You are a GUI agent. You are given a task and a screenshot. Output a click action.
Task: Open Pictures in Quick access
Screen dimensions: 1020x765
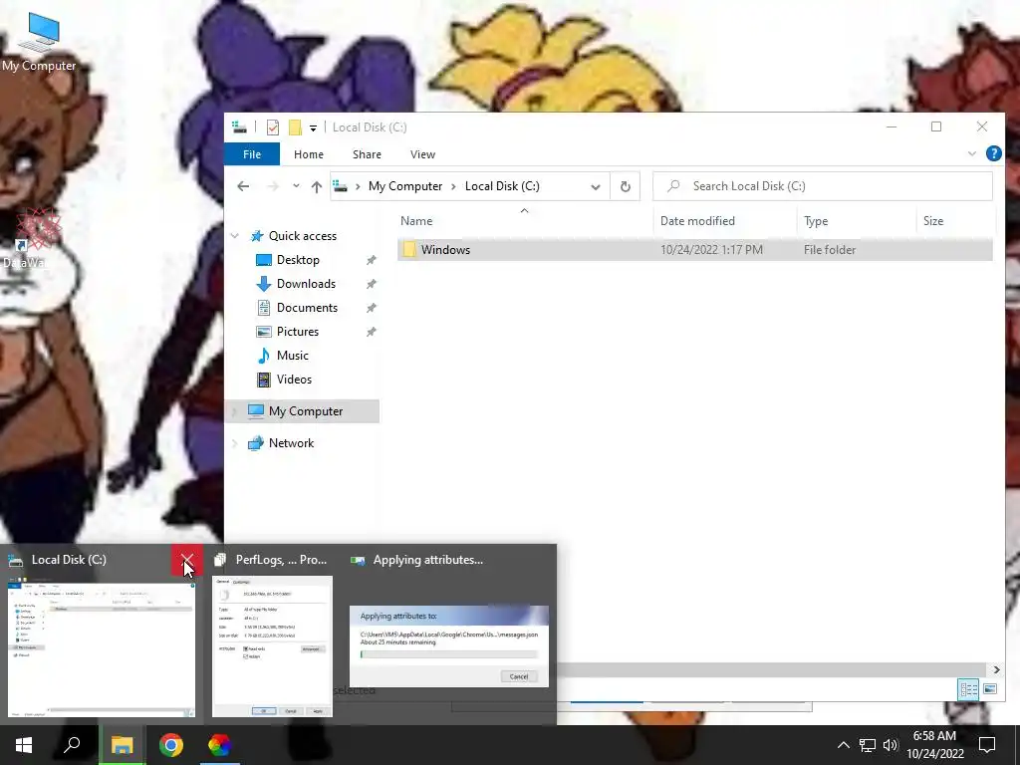pos(297,332)
